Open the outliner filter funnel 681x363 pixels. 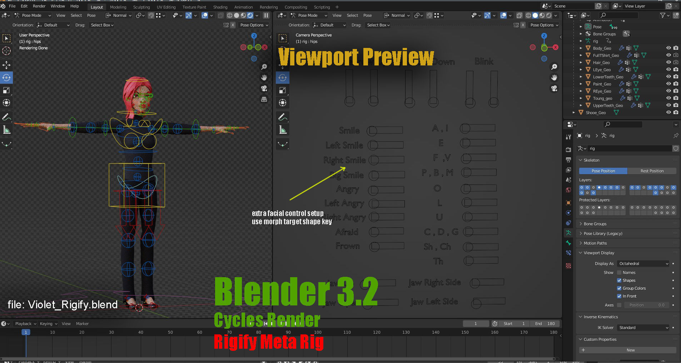[x=663, y=15]
